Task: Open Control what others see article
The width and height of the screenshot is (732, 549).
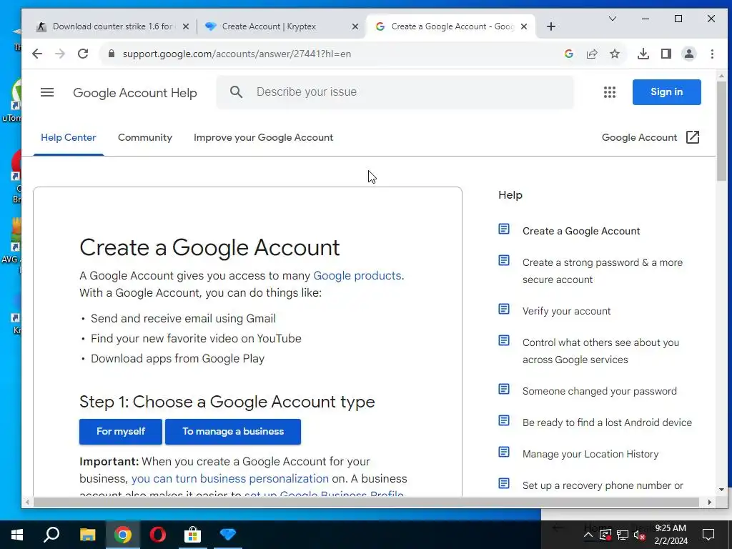Action: [x=600, y=351]
